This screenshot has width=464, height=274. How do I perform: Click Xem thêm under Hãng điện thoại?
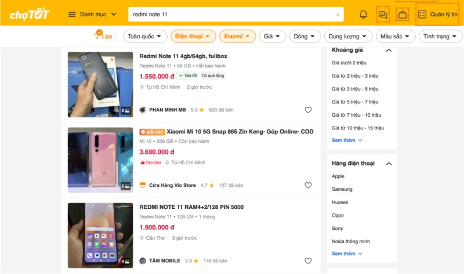pyautogui.click(x=346, y=254)
